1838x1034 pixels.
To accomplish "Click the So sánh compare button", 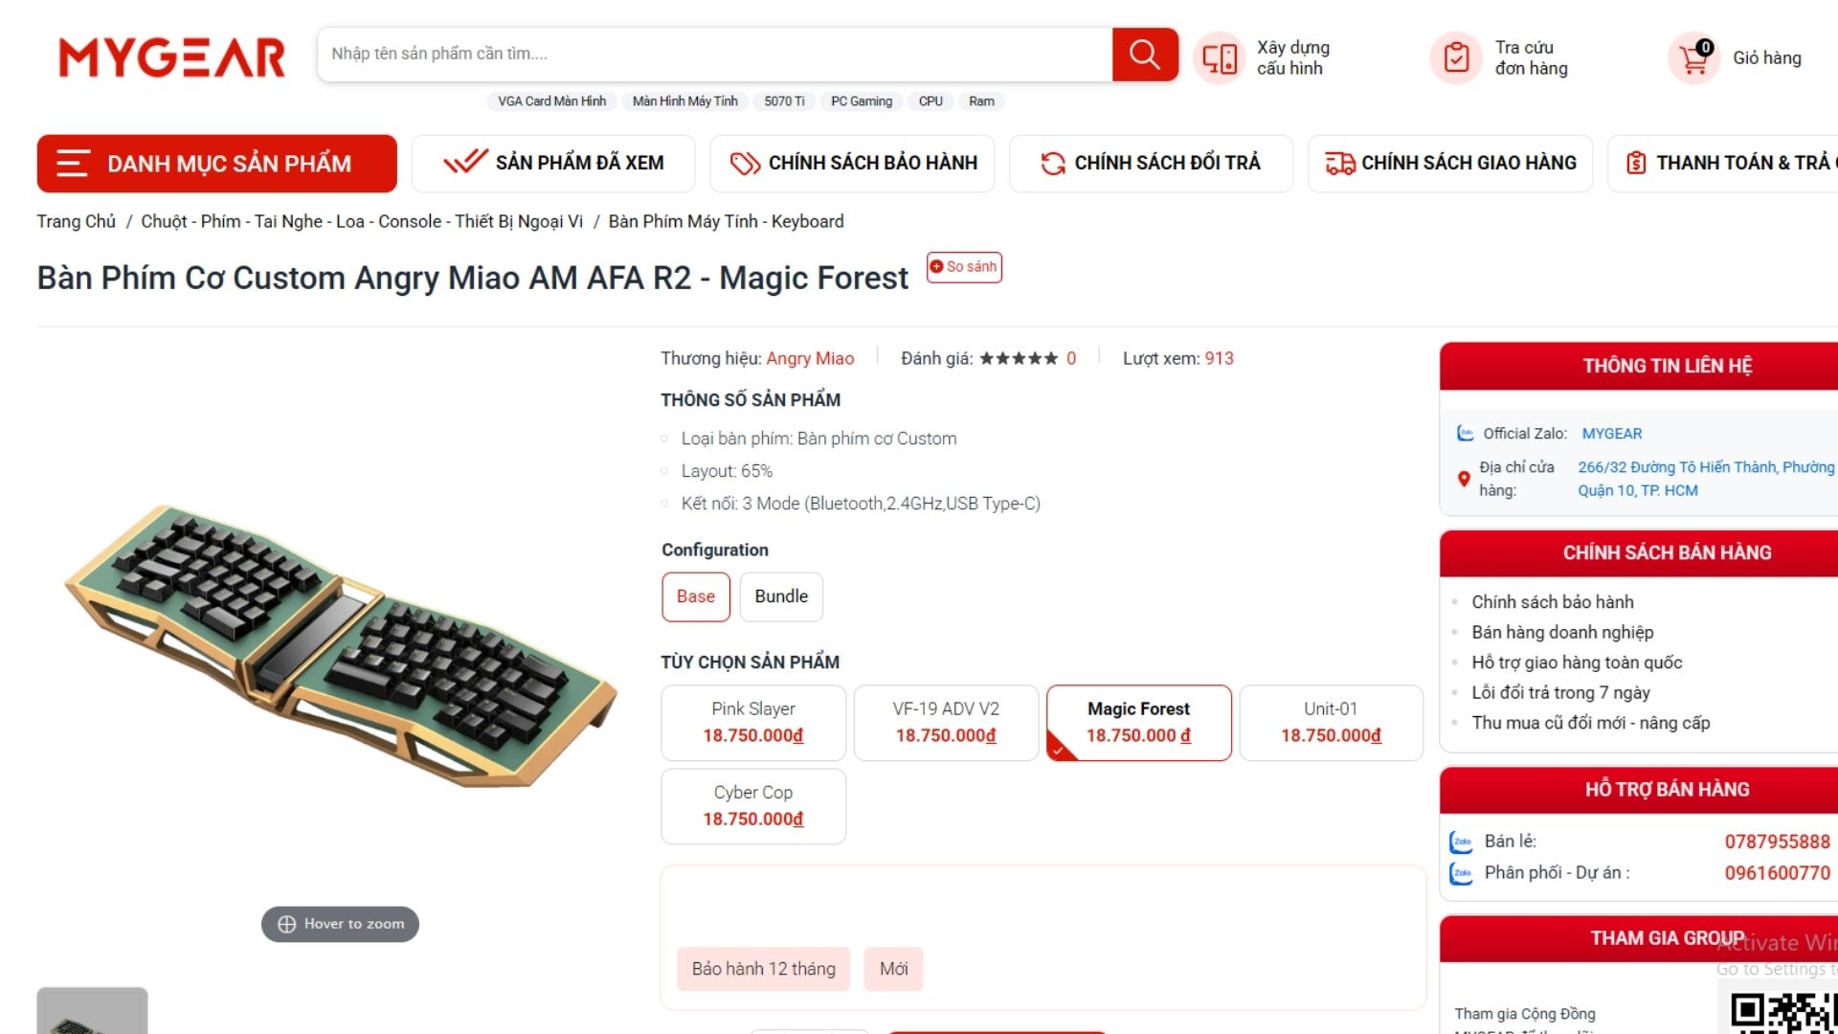I will pos(964,267).
